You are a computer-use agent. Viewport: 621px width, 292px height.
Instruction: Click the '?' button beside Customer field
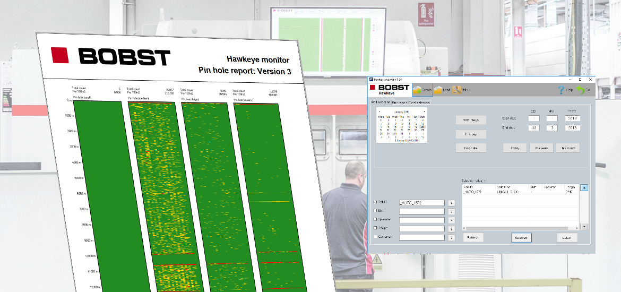[x=452, y=238]
